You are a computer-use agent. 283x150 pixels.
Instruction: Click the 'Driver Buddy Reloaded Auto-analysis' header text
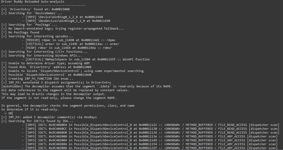point(33,2)
